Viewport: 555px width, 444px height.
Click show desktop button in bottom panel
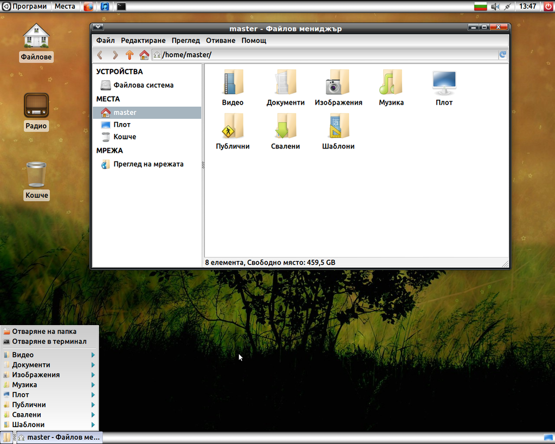pos(548,438)
